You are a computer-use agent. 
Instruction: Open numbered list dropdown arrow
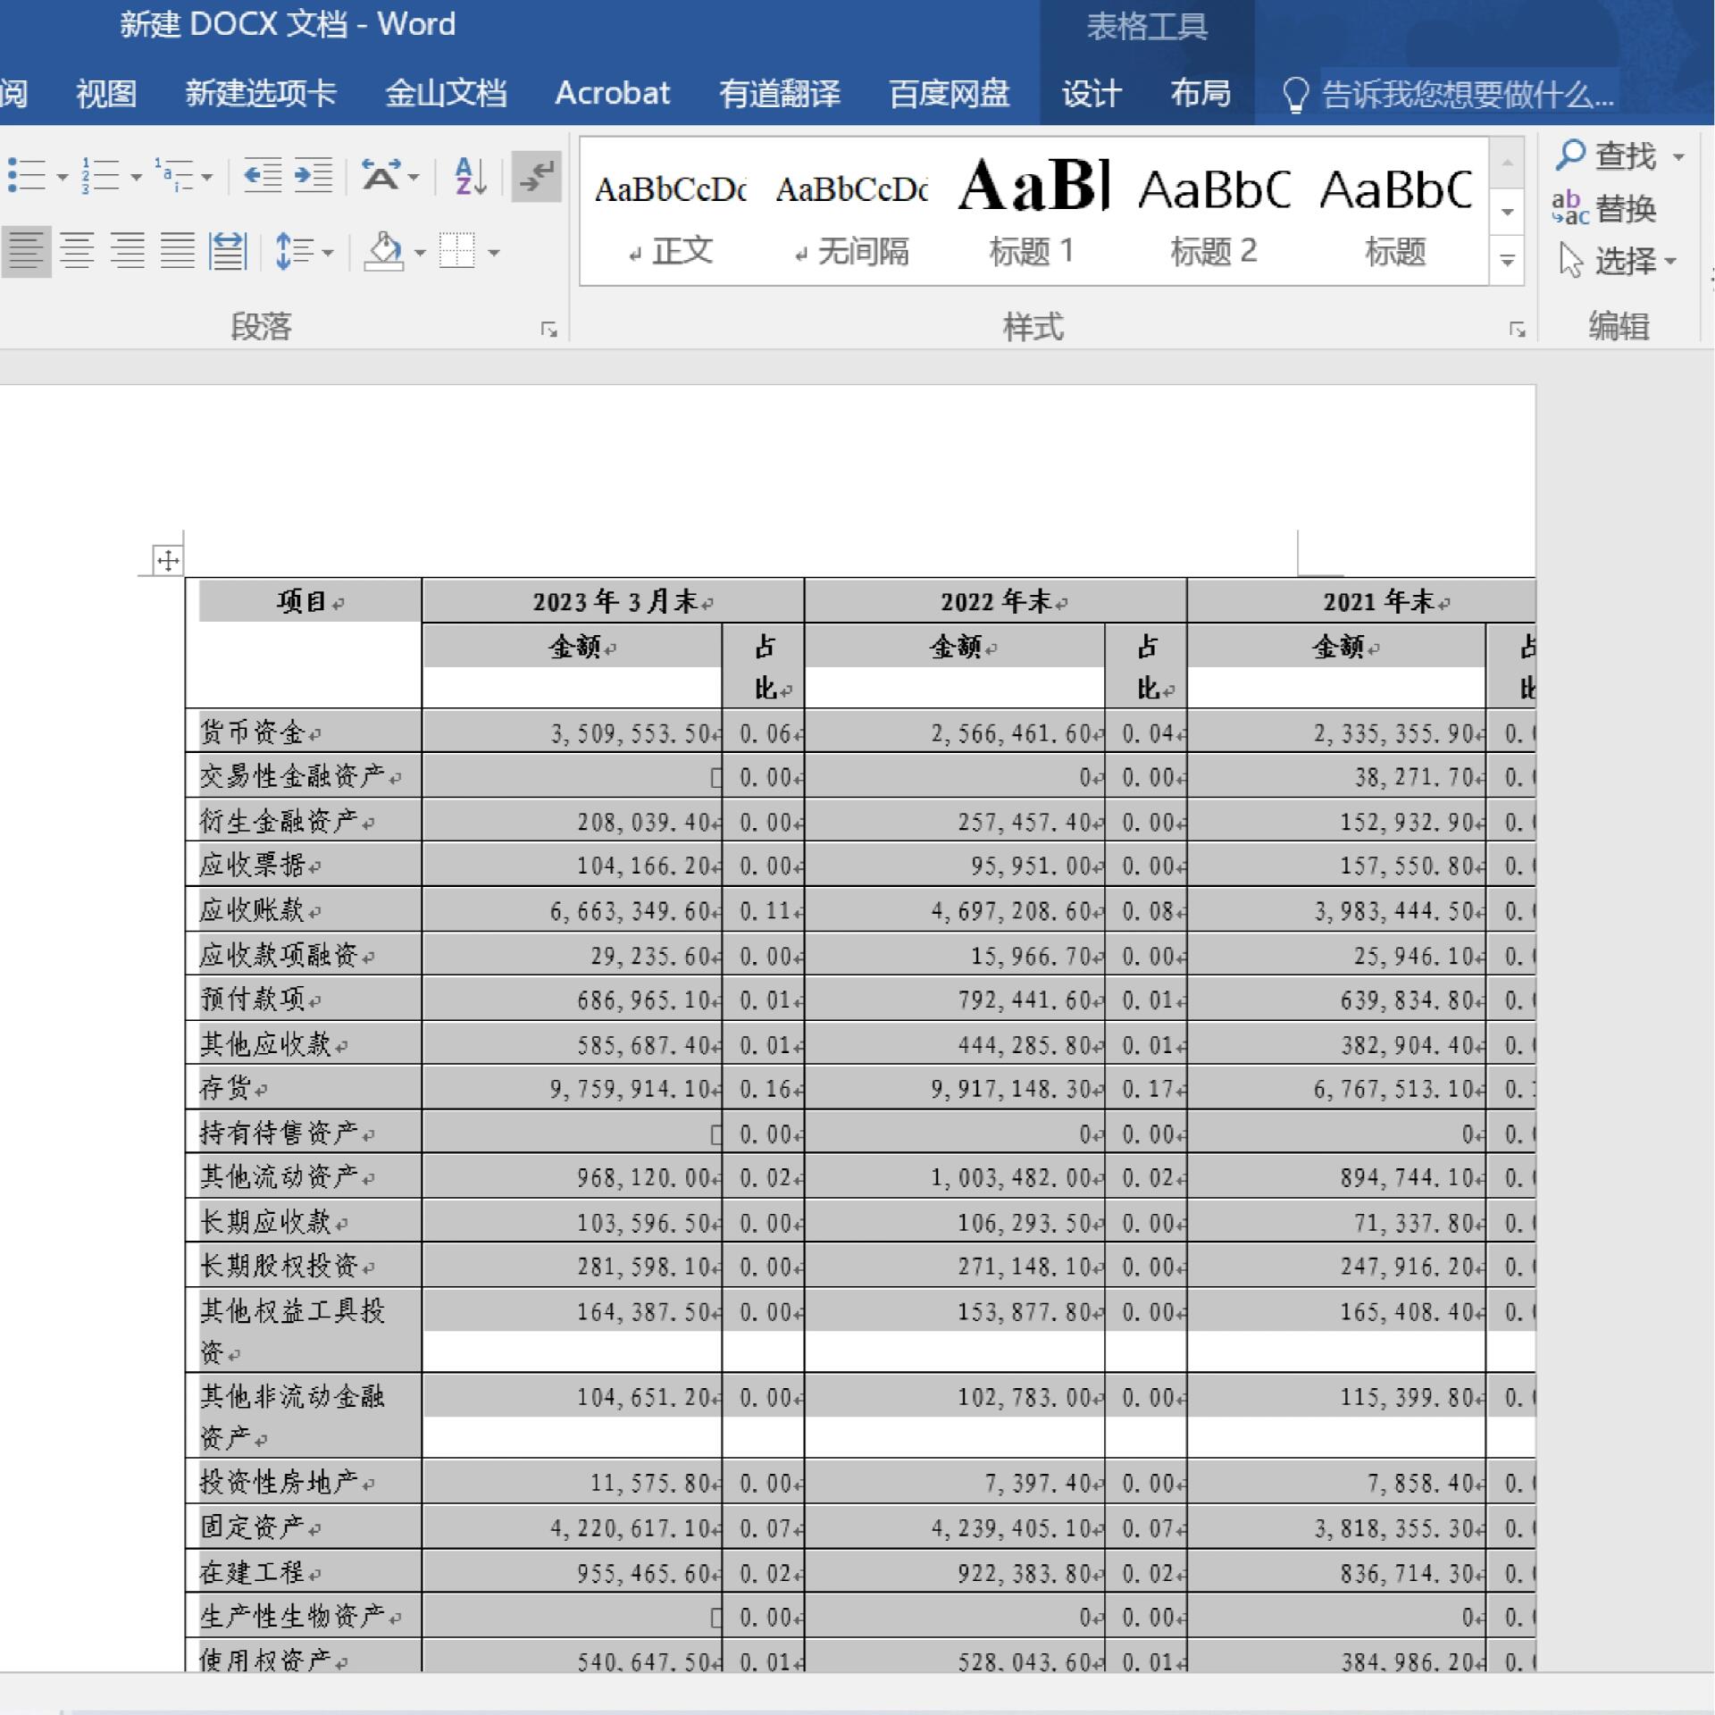136,177
